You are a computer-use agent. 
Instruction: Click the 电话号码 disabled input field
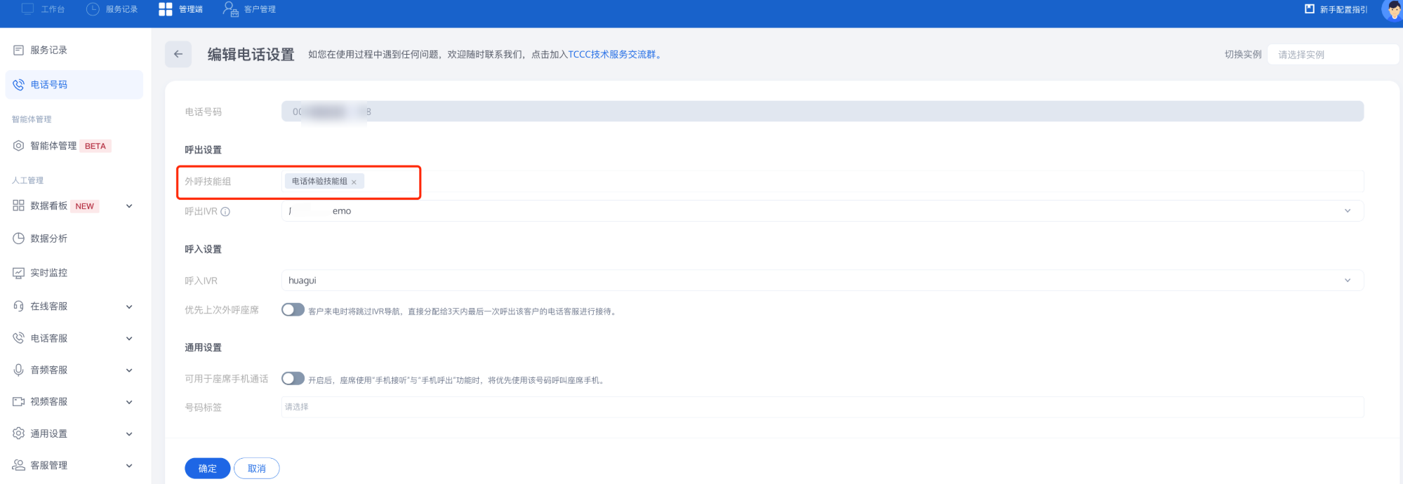pos(823,112)
